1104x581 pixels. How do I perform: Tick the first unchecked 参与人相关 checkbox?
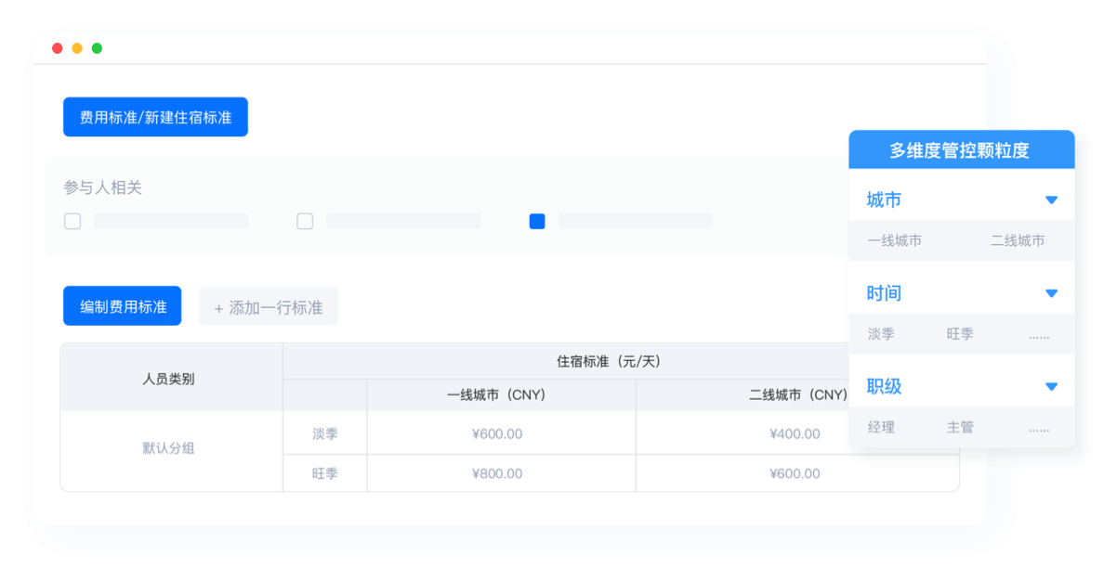(72, 221)
